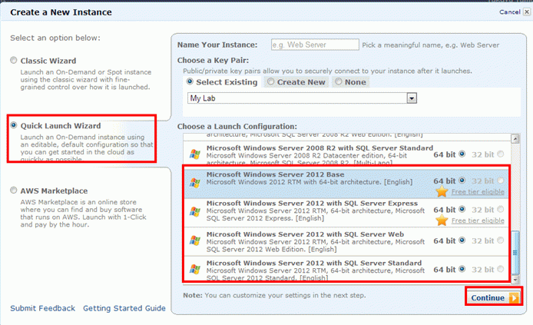The width and height of the screenshot is (533, 325).
Task: Pick 32 bit for Windows Server 2012 Base
Action: click(x=501, y=181)
